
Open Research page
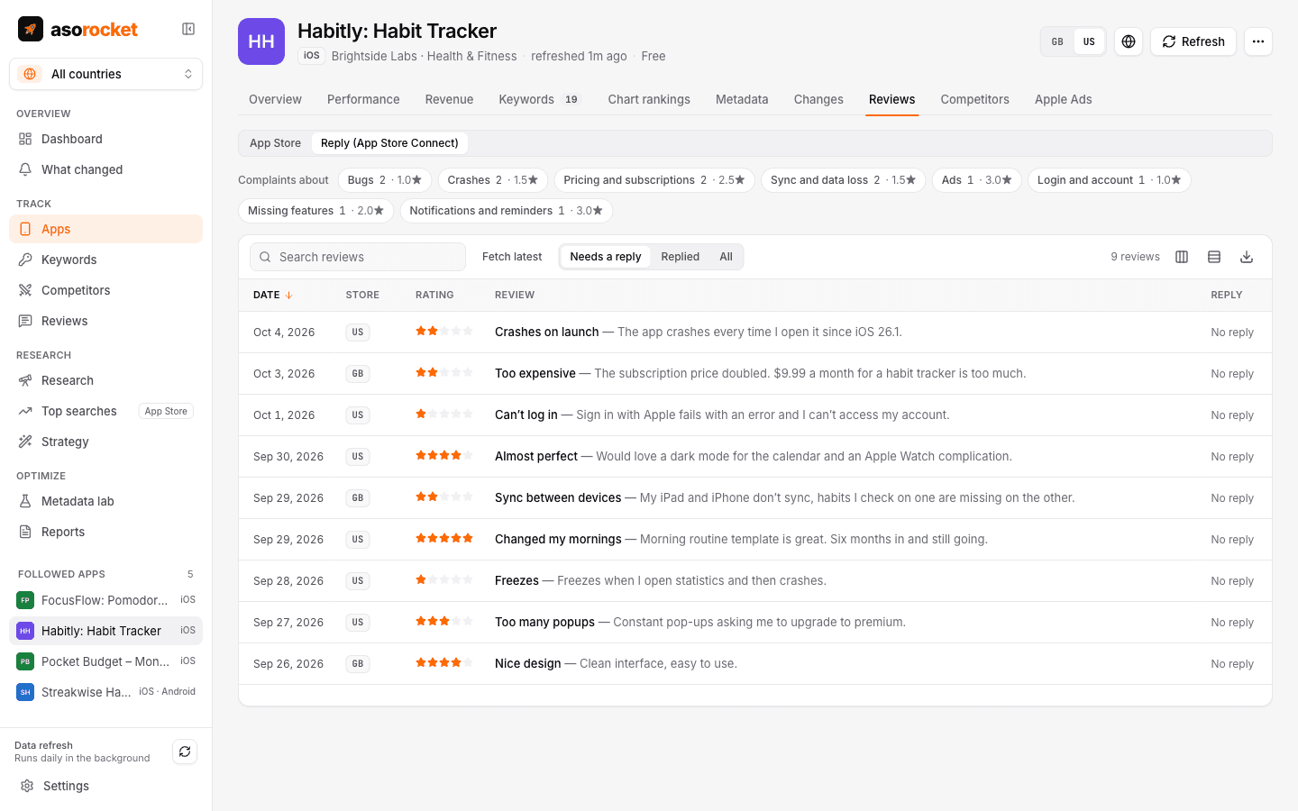(x=105, y=380)
